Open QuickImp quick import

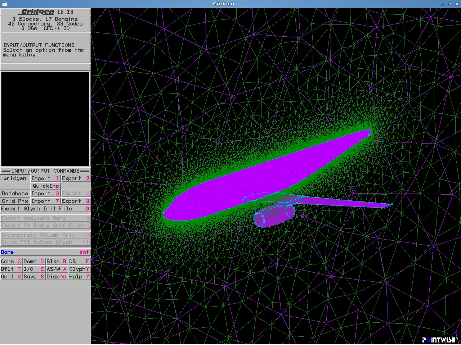pos(45,186)
